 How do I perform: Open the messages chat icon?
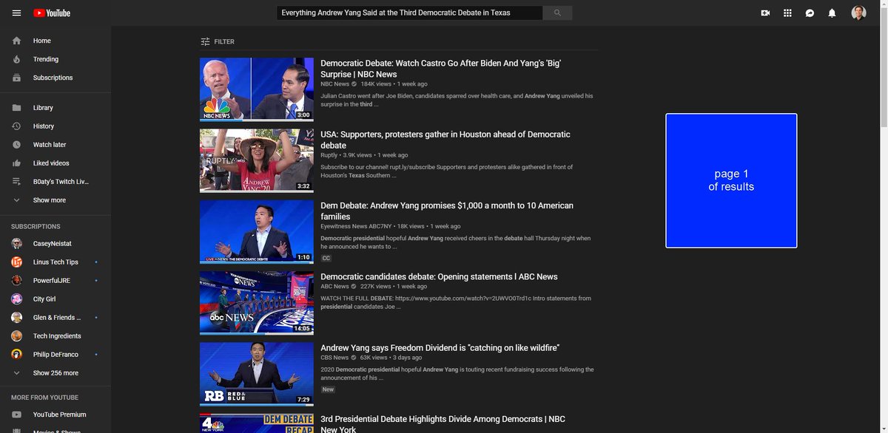810,13
